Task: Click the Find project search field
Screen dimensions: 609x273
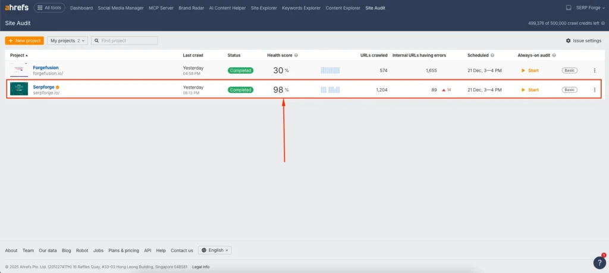Action: click(128, 40)
